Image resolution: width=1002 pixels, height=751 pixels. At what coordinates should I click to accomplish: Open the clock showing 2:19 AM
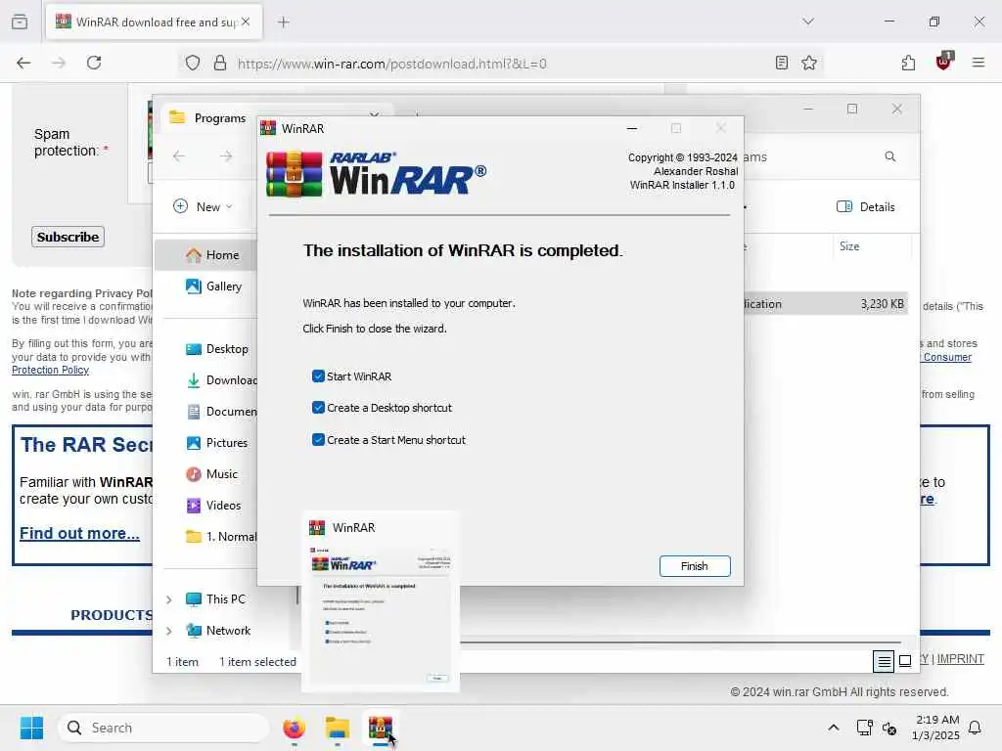[x=935, y=728]
